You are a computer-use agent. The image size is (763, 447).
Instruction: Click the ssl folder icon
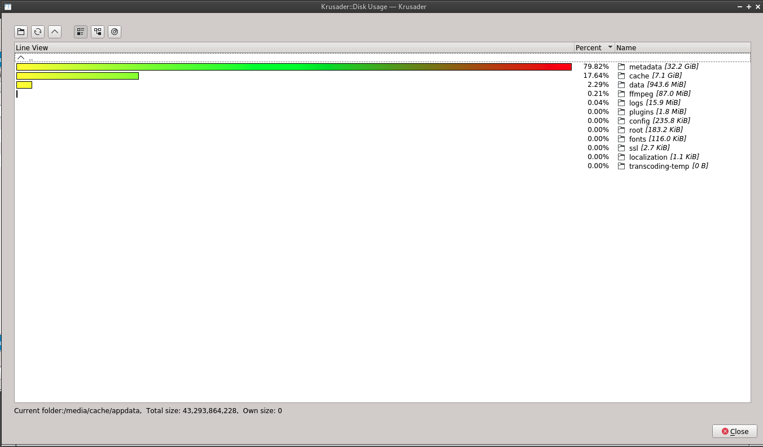[x=621, y=148]
